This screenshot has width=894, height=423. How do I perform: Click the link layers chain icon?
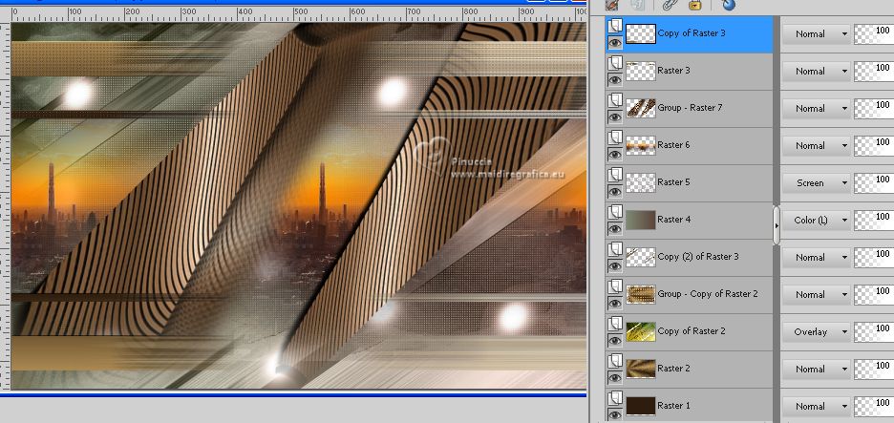[668, 5]
